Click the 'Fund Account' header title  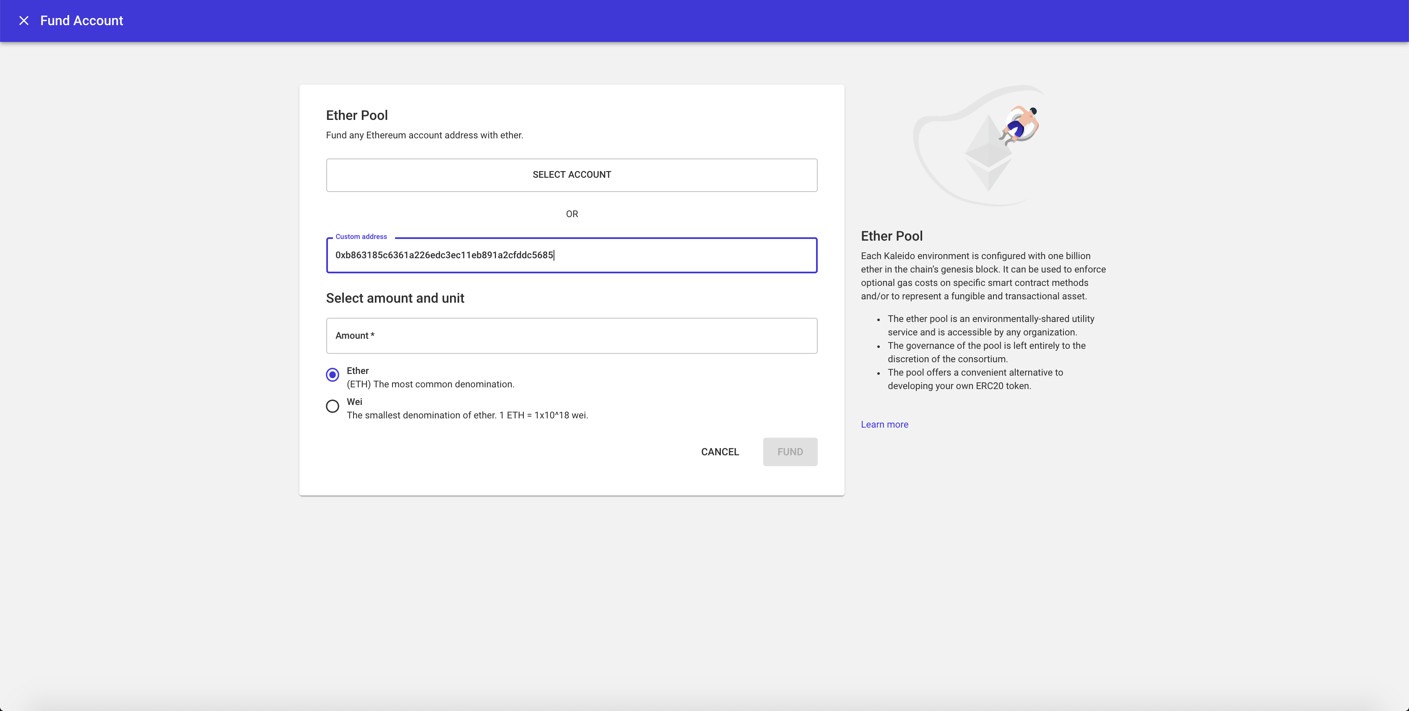click(81, 21)
